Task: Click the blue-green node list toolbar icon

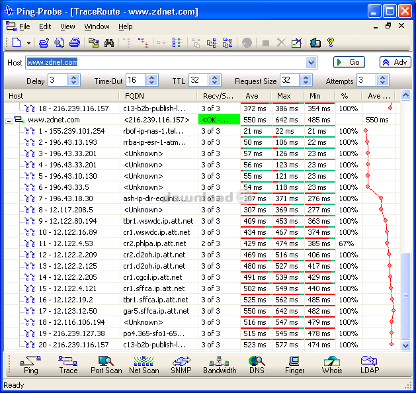Action: pyautogui.click(x=177, y=43)
